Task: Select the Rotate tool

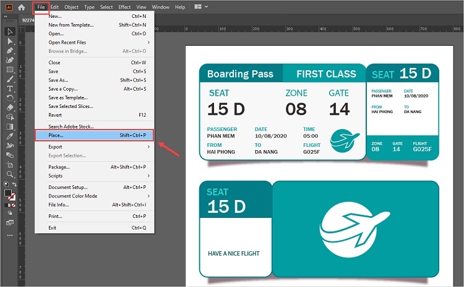Action: pos(10,98)
